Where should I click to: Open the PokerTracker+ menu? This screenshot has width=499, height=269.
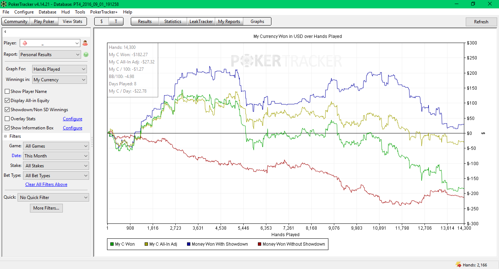[104, 12]
